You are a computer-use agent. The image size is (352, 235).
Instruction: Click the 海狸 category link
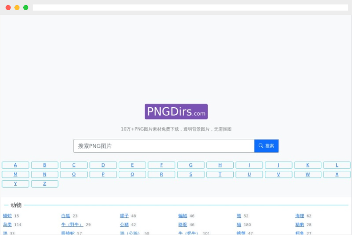click(300, 215)
